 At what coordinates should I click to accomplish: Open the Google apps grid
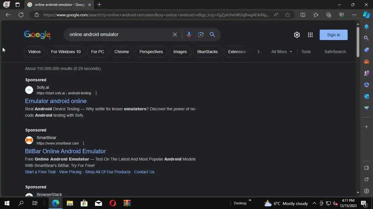(310, 35)
